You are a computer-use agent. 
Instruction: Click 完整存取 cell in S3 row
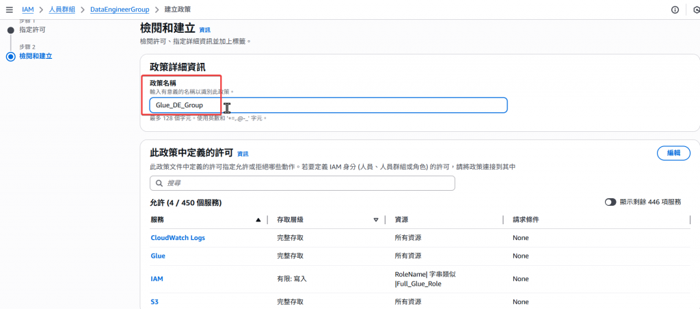291,302
